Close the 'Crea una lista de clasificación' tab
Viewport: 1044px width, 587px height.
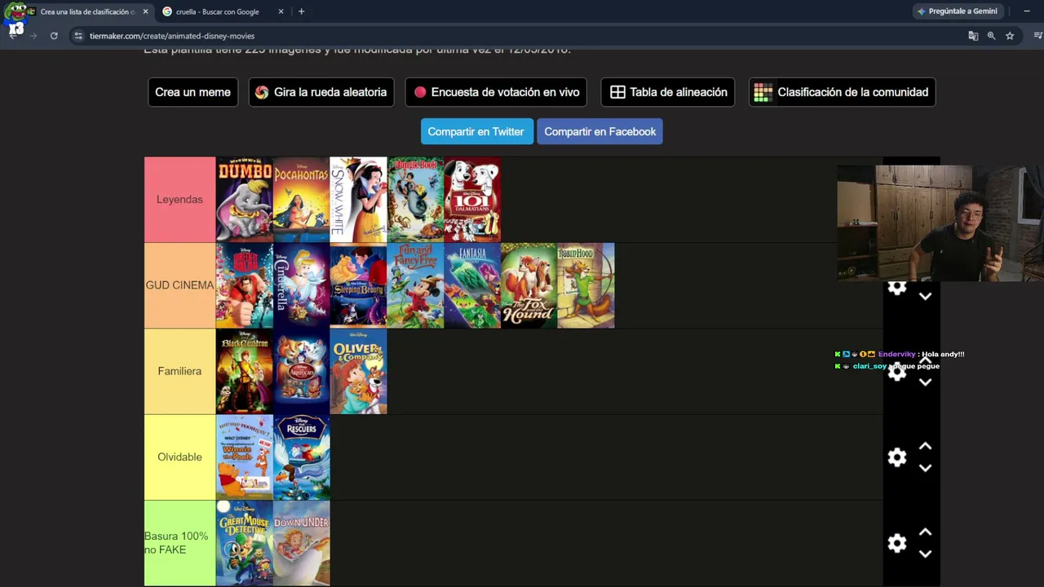pyautogui.click(x=145, y=11)
